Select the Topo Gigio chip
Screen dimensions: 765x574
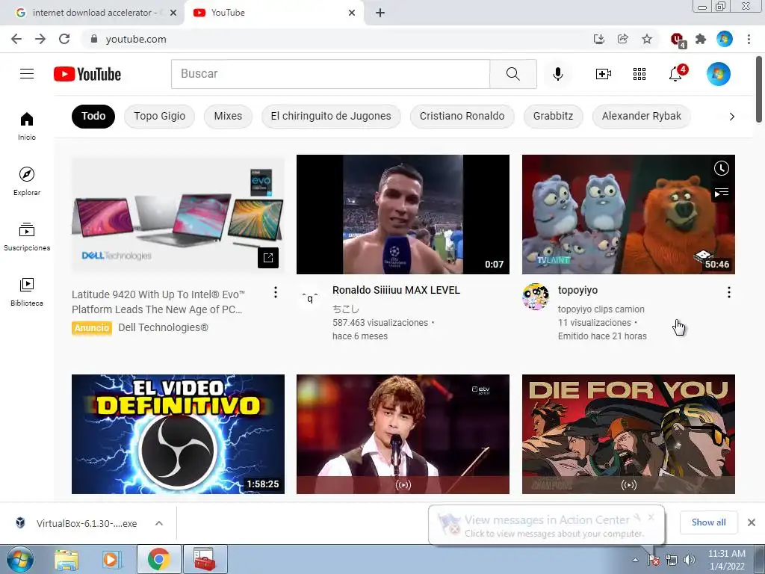[x=160, y=116]
